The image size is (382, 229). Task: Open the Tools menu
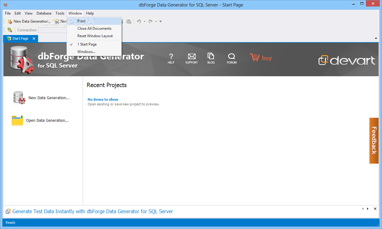[x=60, y=13]
